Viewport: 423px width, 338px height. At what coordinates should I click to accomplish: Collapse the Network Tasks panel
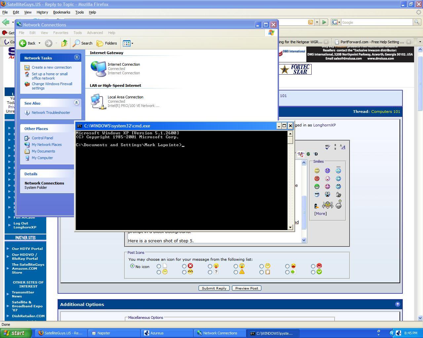pyautogui.click(x=77, y=57)
